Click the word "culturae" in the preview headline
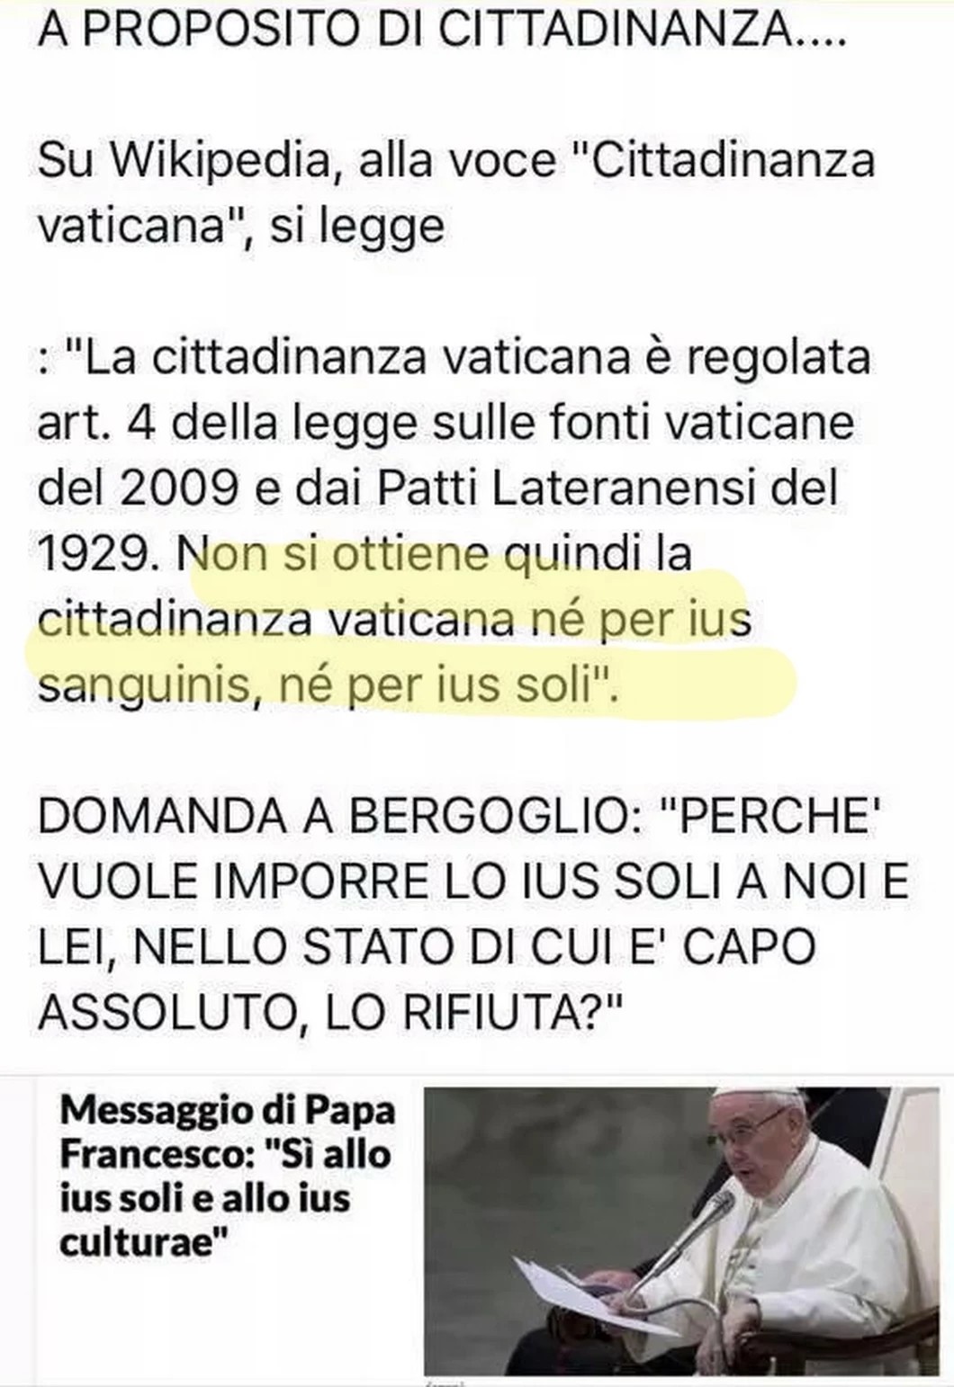 click(x=141, y=1241)
